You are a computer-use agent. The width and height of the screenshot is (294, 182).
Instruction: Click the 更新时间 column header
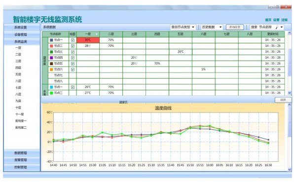tap(273, 34)
